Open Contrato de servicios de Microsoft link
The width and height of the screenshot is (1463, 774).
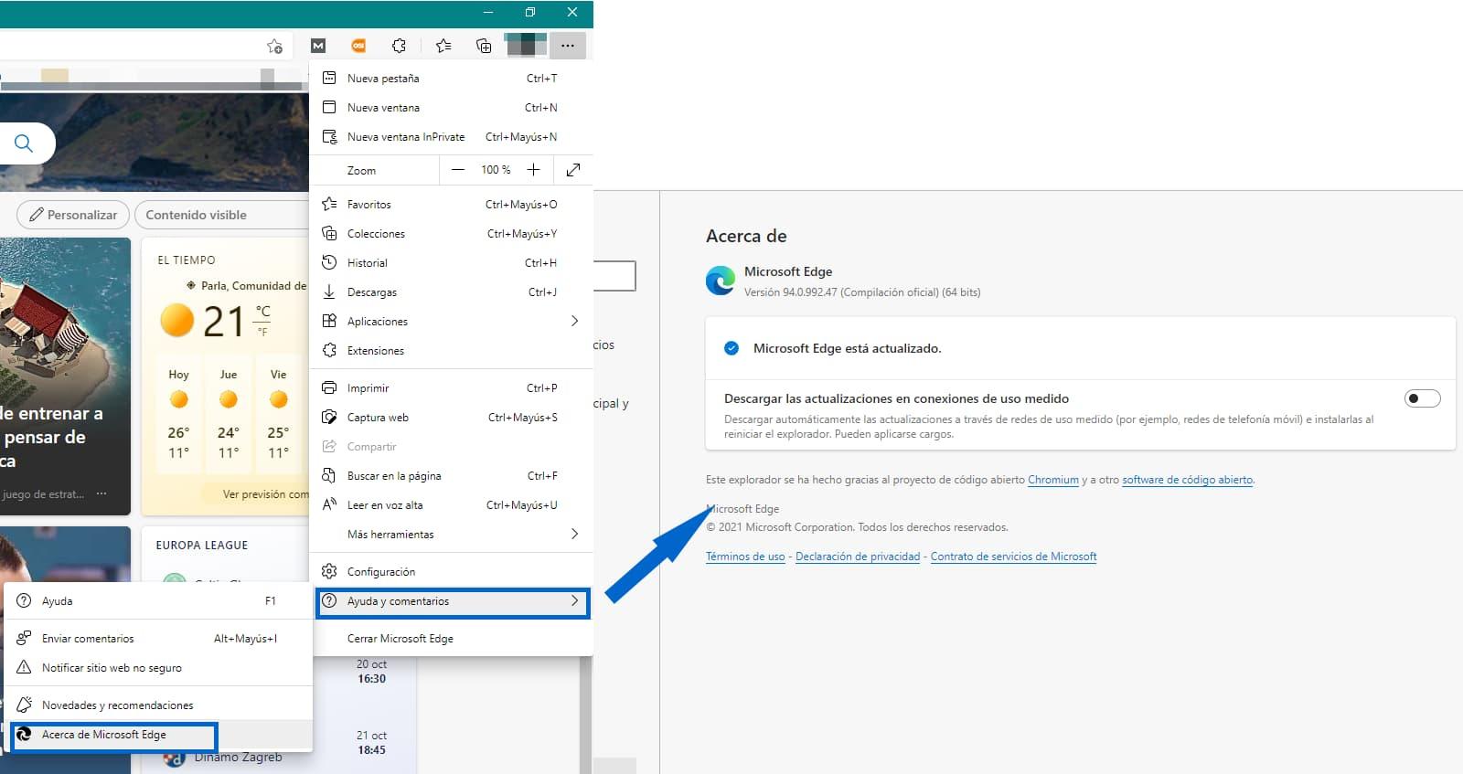(x=1013, y=557)
